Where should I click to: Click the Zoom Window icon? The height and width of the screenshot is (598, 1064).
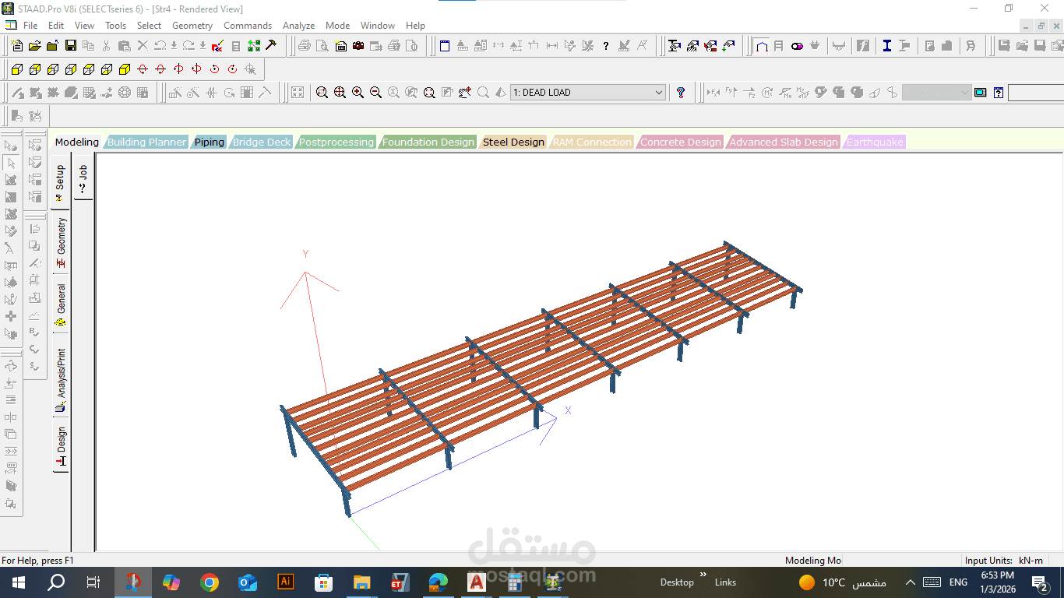(322, 93)
